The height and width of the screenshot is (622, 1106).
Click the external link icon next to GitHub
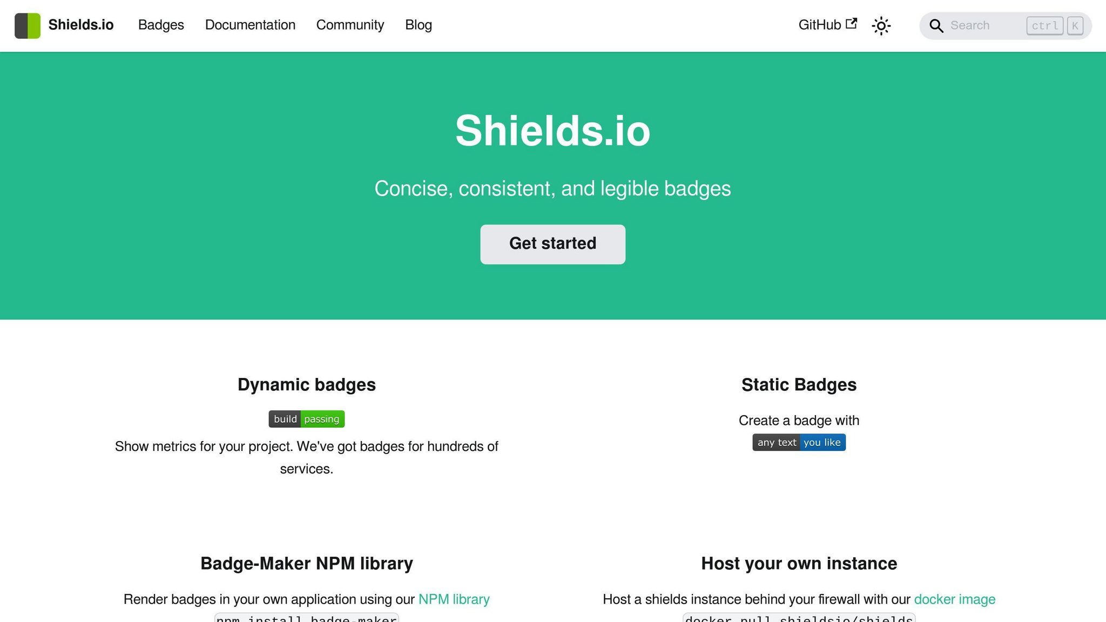click(x=852, y=23)
